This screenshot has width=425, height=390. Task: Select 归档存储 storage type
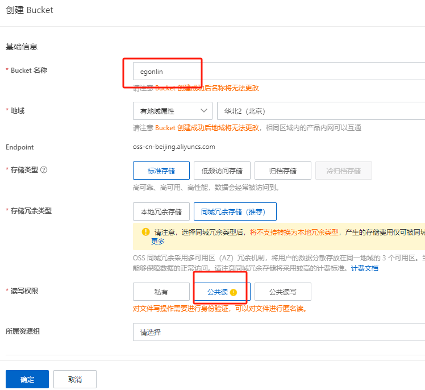coord(282,171)
